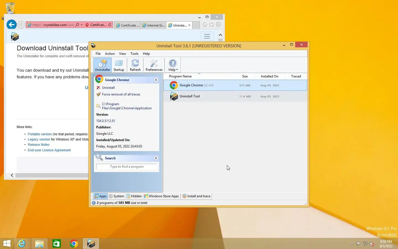Click the forward arrow in Internet Explorer
Viewport: 398px width, 249px height.
click(x=21, y=25)
